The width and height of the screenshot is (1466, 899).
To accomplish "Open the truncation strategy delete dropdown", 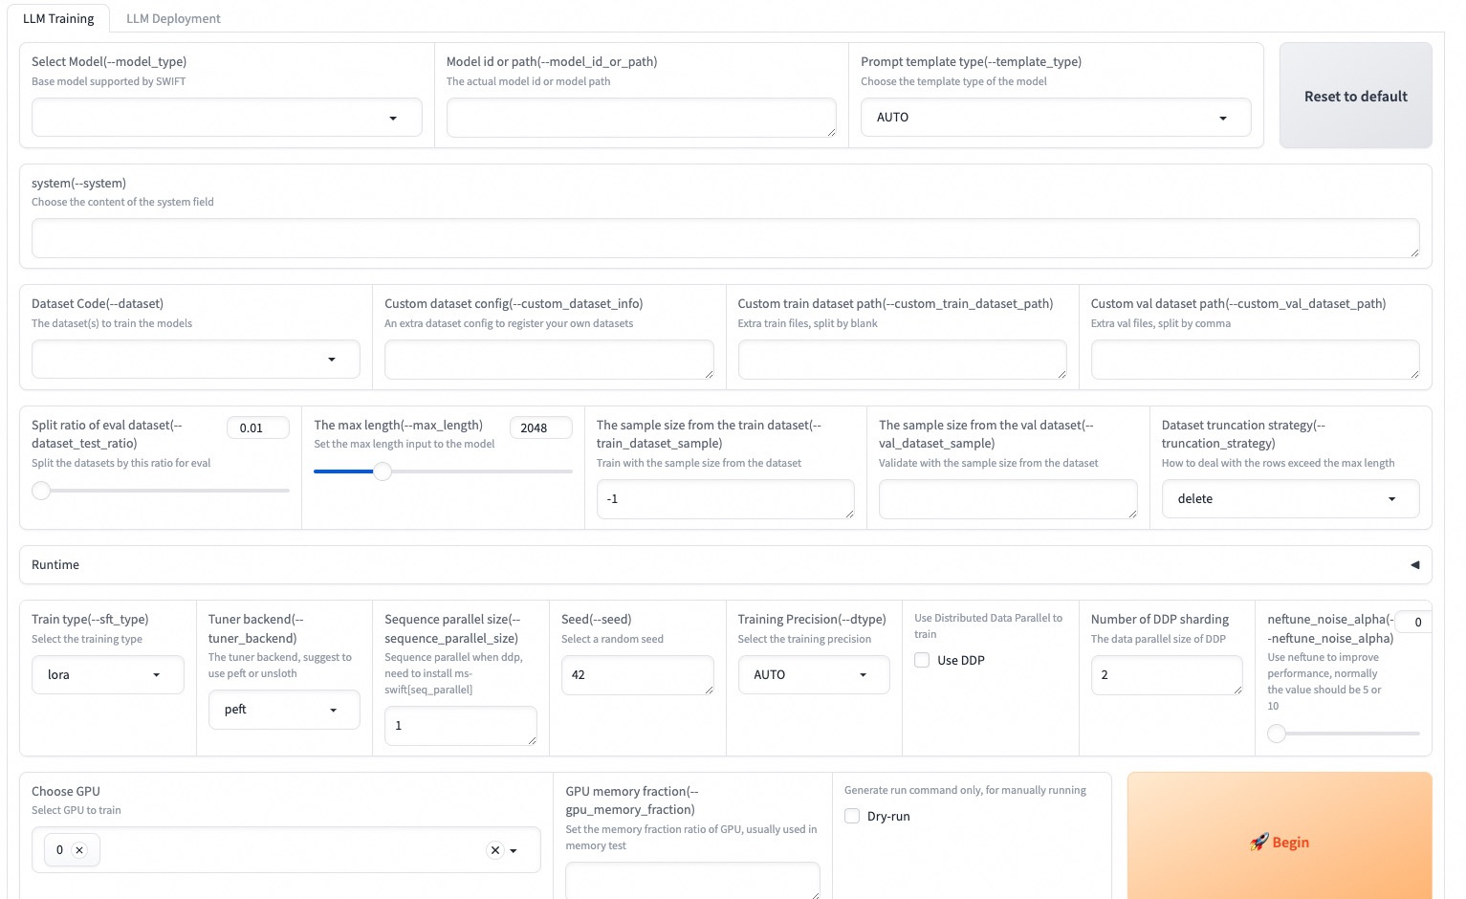I will 1290,499.
